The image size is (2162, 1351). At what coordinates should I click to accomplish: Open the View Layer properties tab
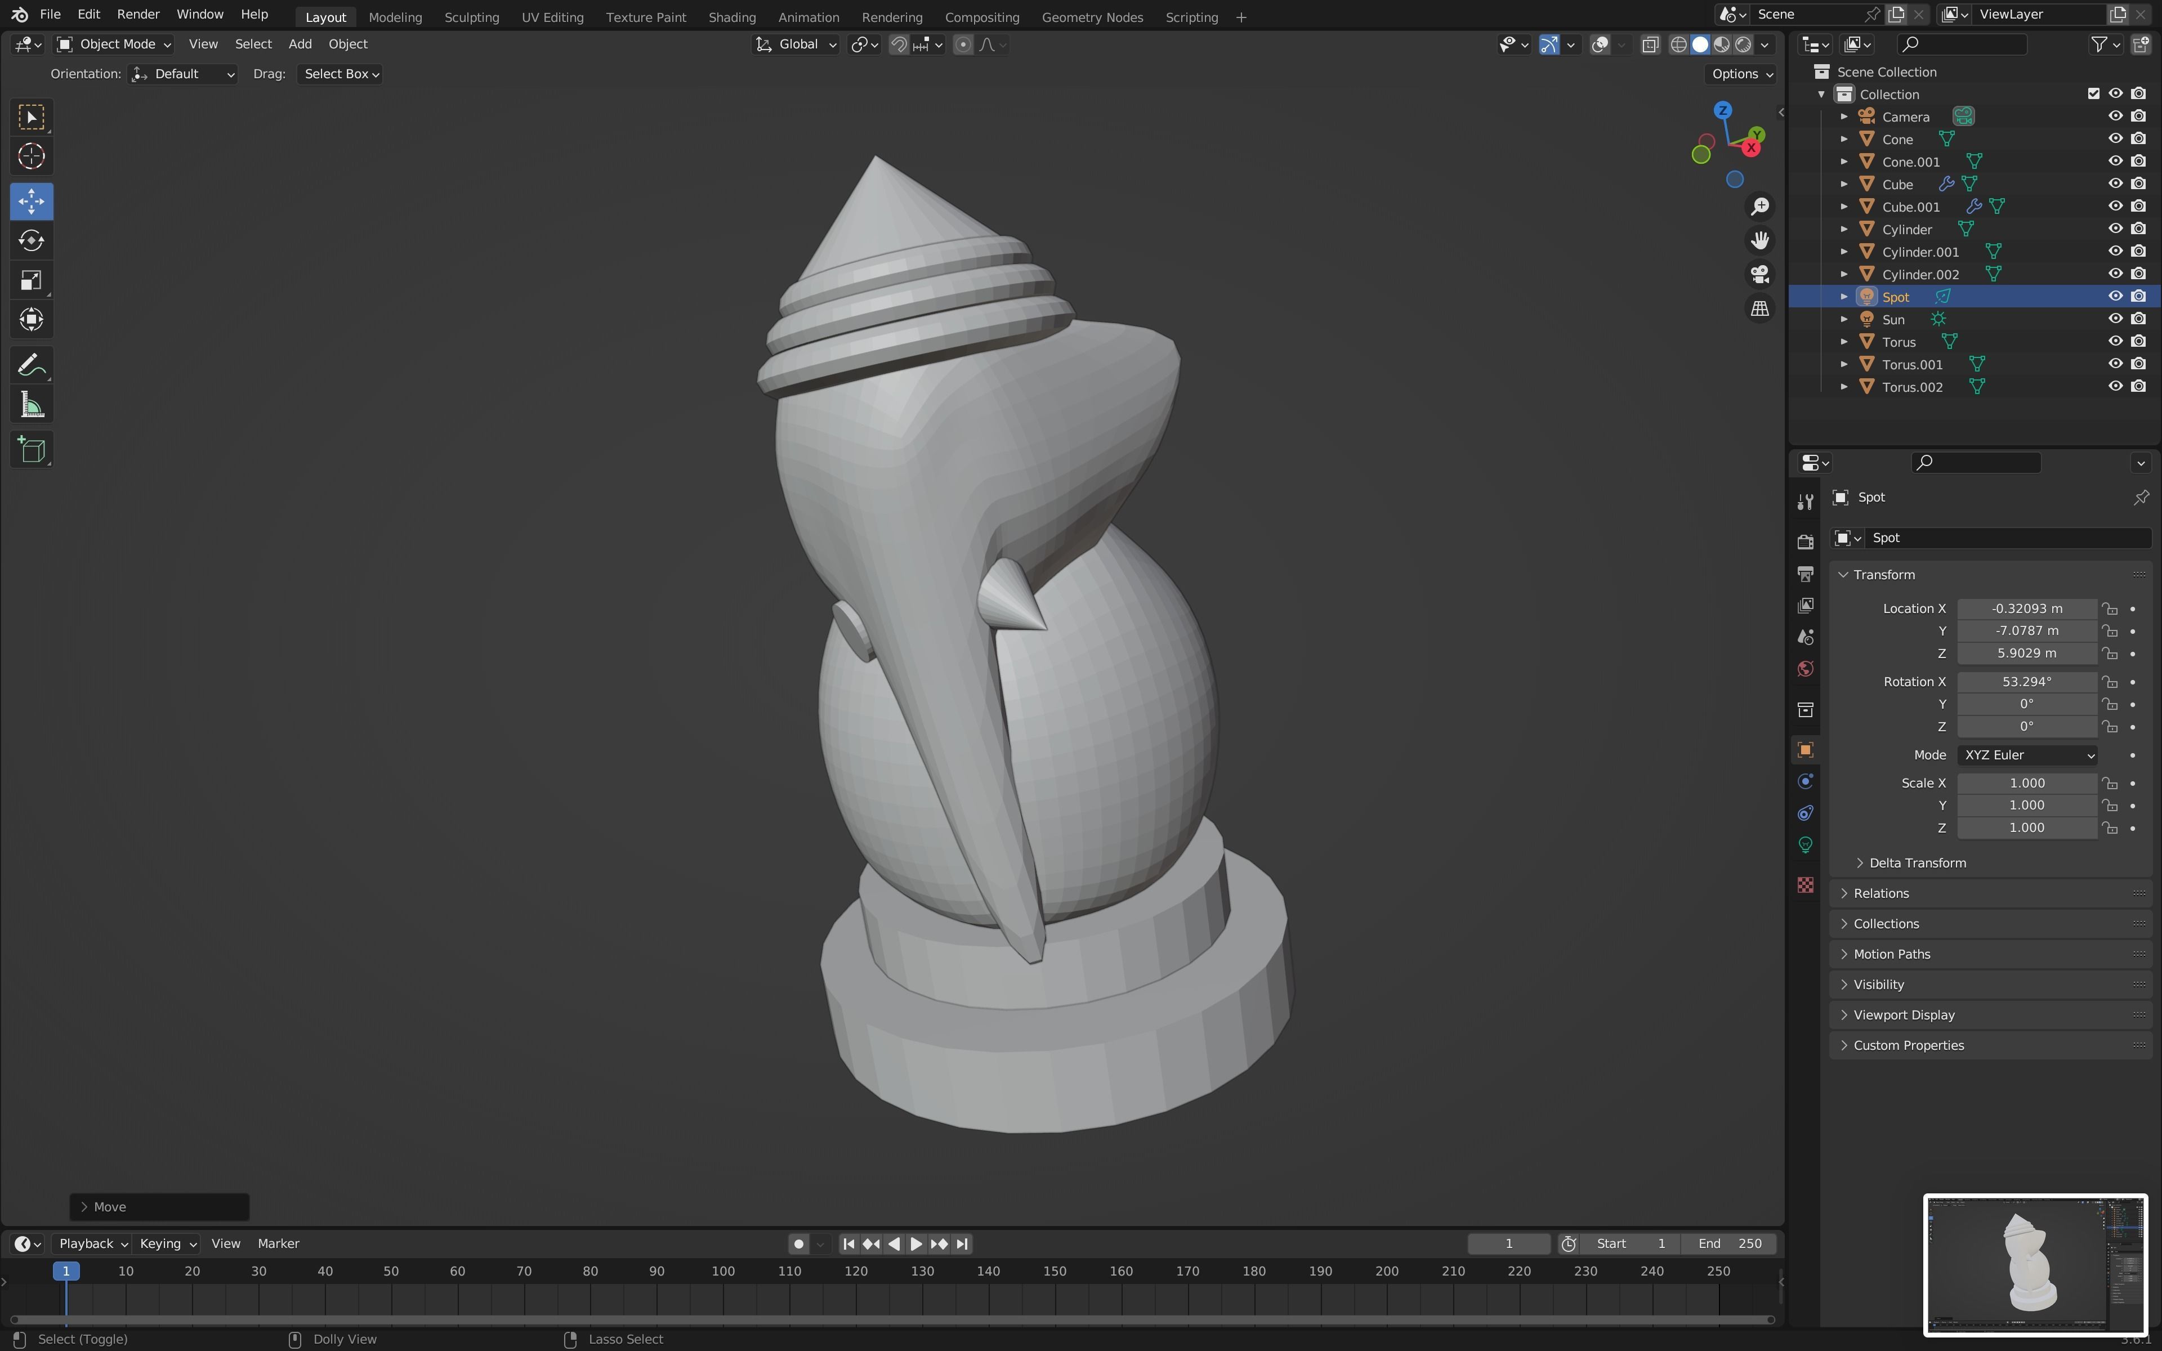click(1806, 606)
